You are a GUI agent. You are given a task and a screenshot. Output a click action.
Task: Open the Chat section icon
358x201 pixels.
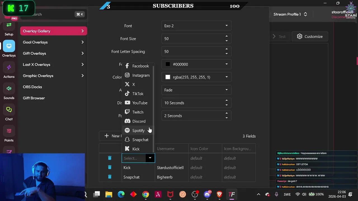pyautogui.click(x=9, y=110)
